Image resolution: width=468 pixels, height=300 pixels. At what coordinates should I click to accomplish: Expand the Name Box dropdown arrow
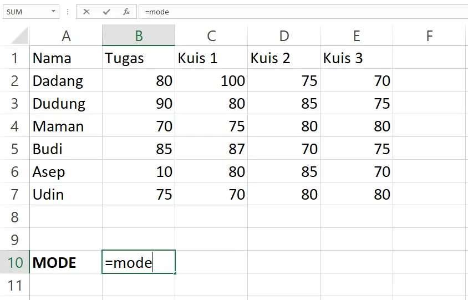tap(53, 11)
